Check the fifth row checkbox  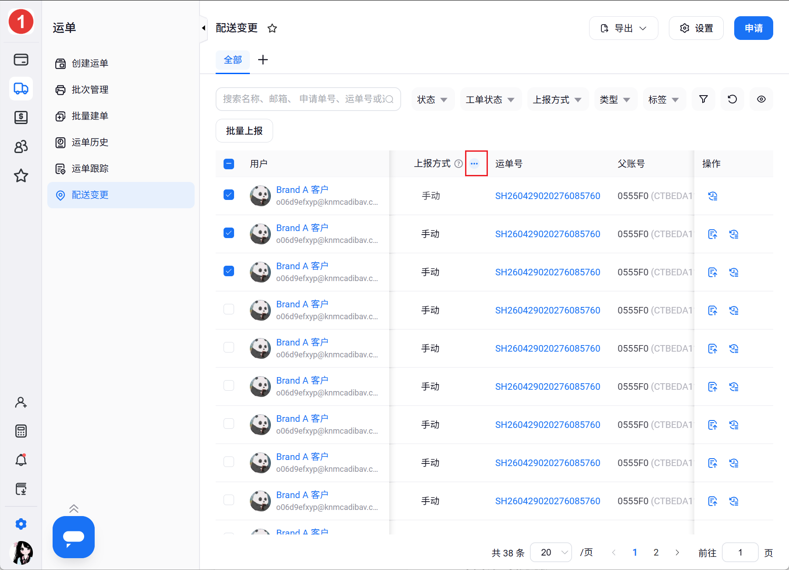229,347
